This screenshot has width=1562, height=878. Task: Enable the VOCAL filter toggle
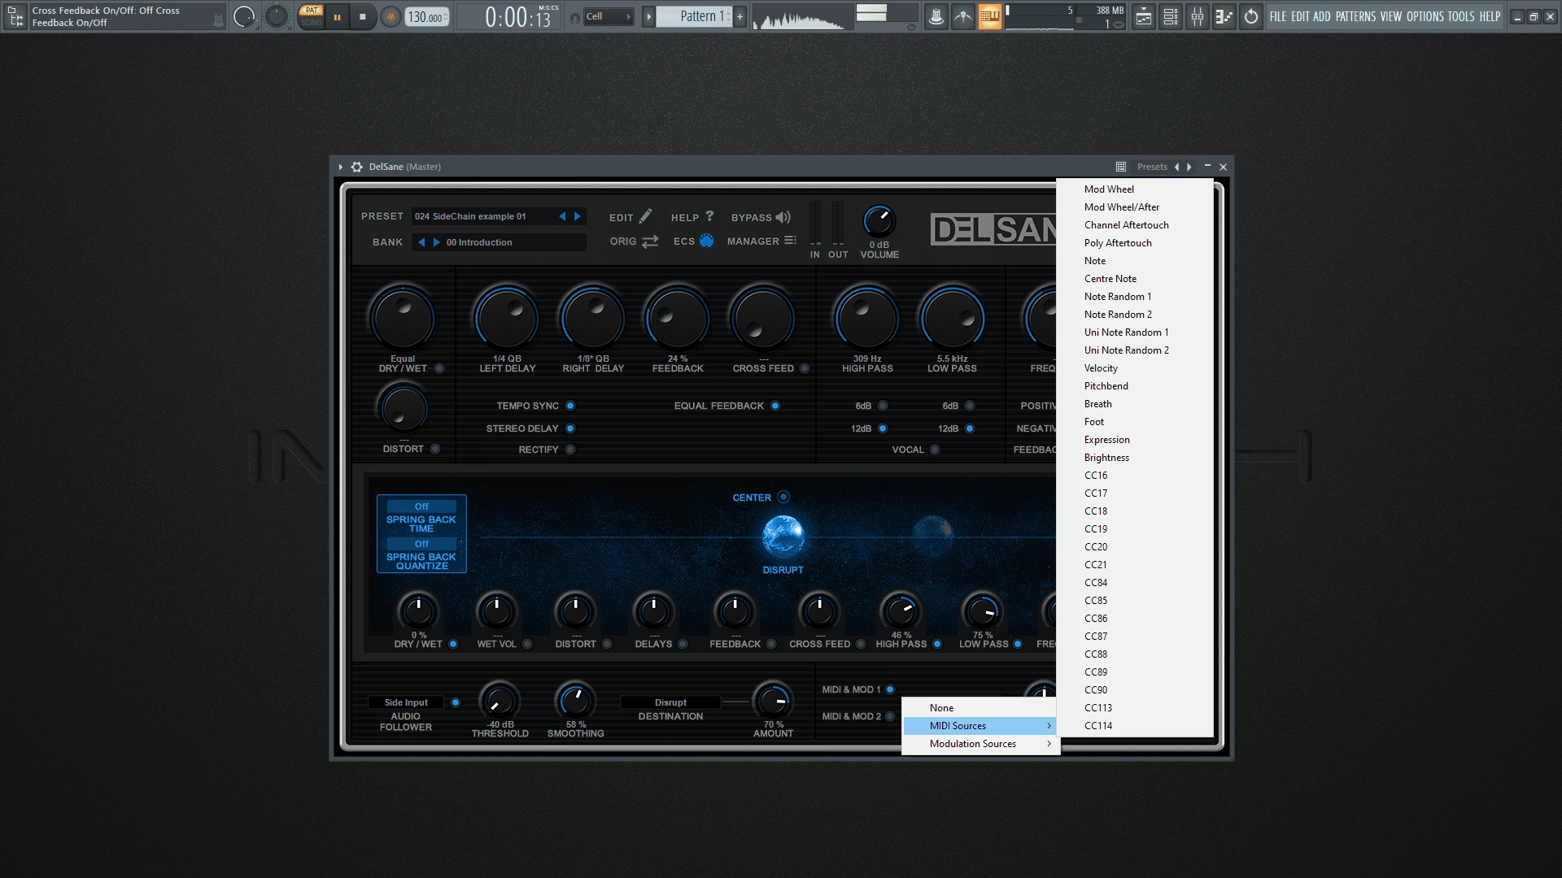point(935,450)
